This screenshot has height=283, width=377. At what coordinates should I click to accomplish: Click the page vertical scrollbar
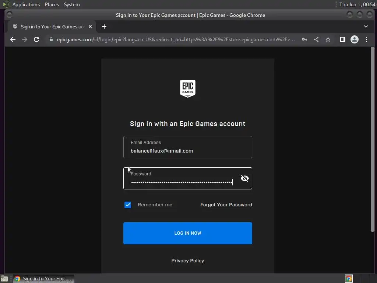point(373,140)
